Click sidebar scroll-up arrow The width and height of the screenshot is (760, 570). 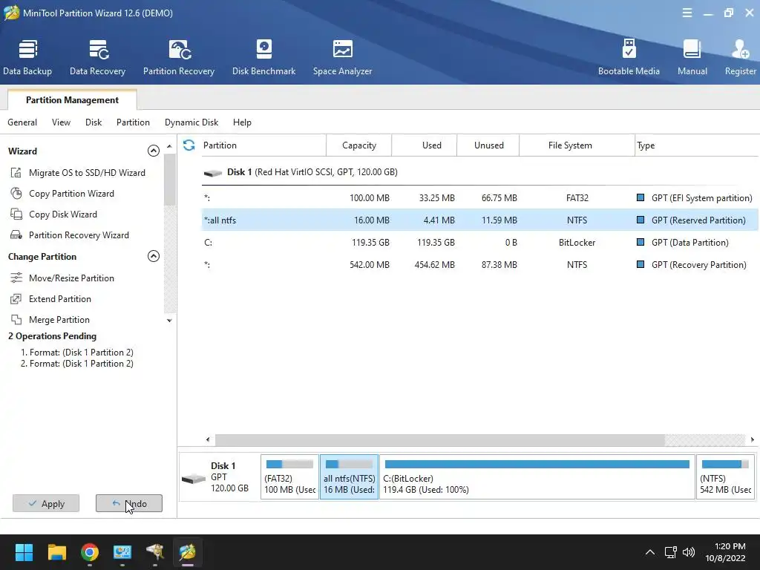[x=169, y=146]
